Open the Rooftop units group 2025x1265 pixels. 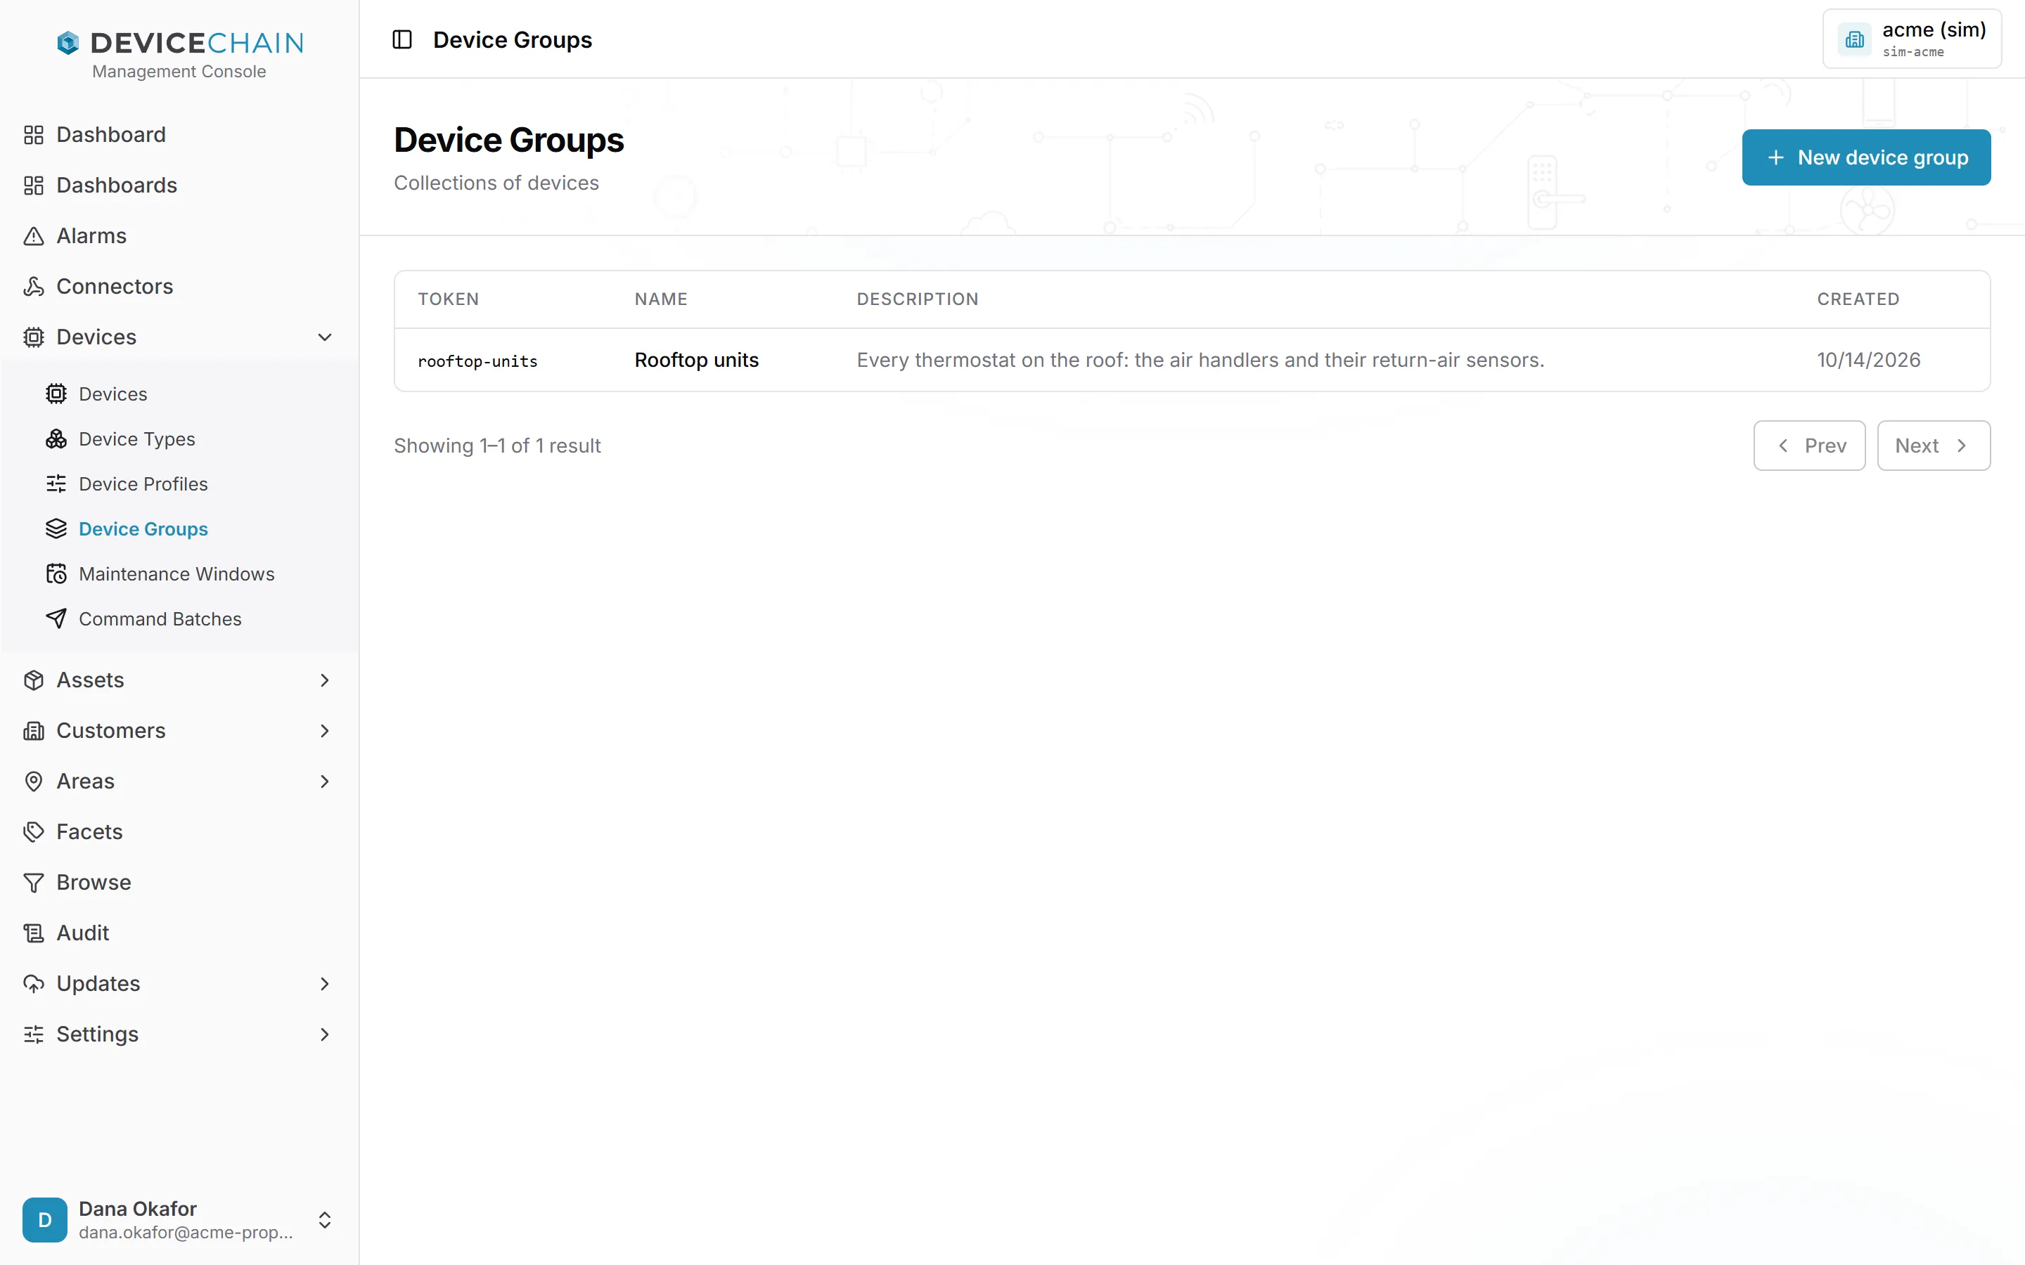(696, 360)
